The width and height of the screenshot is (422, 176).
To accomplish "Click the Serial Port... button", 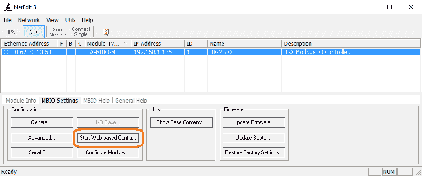I will pyautogui.click(x=42, y=152).
